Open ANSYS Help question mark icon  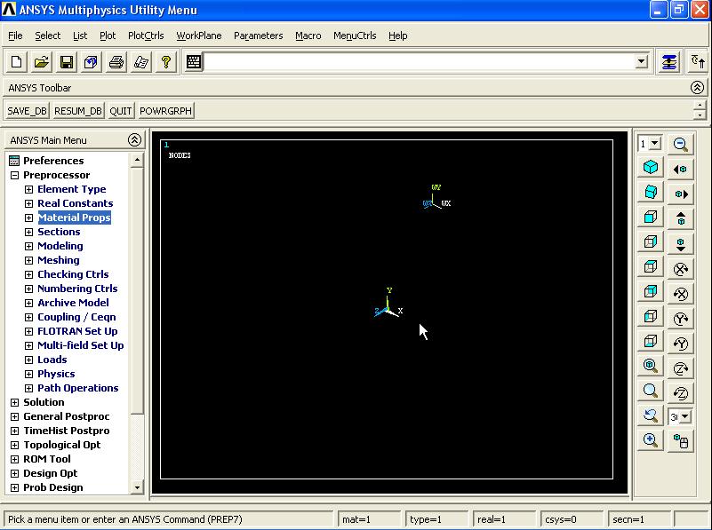click(x=165, y=62)
